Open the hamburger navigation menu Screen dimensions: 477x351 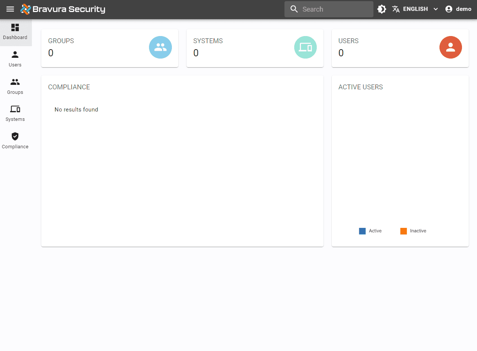pyautogui.click(x=10, y=9)
